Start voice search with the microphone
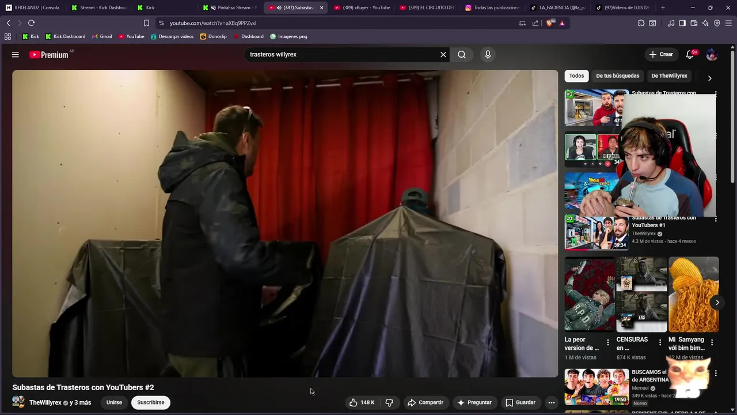Image resolution: width=737 pixels, height=415 pixels. pos(488,54)
